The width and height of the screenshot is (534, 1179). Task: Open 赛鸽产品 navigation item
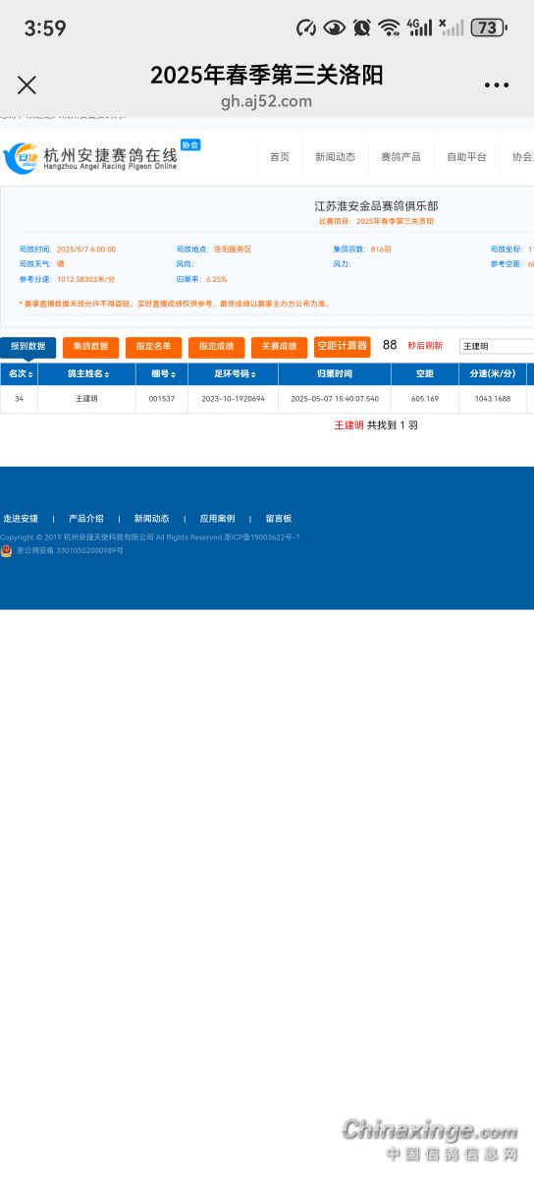tap(400, 157)
